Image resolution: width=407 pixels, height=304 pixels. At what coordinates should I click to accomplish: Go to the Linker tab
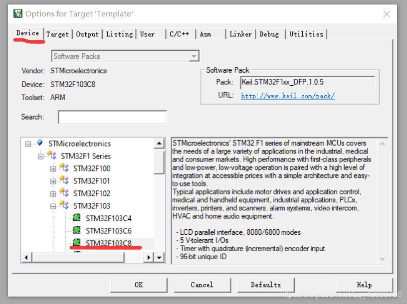[240, 34]
